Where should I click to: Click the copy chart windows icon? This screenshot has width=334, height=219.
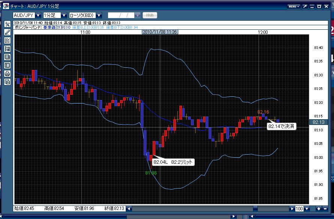[x=7, y=82]
